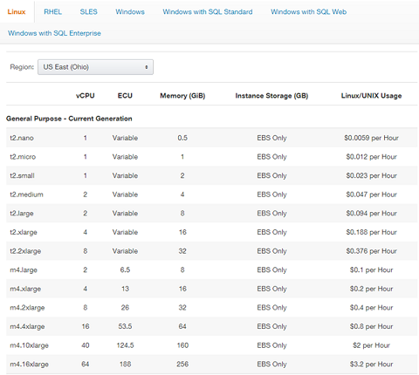Click the dropdown arrow in the Region selector
Image resolution: width=419 pixels, height=375 pixels.
[x=147, y=67]
